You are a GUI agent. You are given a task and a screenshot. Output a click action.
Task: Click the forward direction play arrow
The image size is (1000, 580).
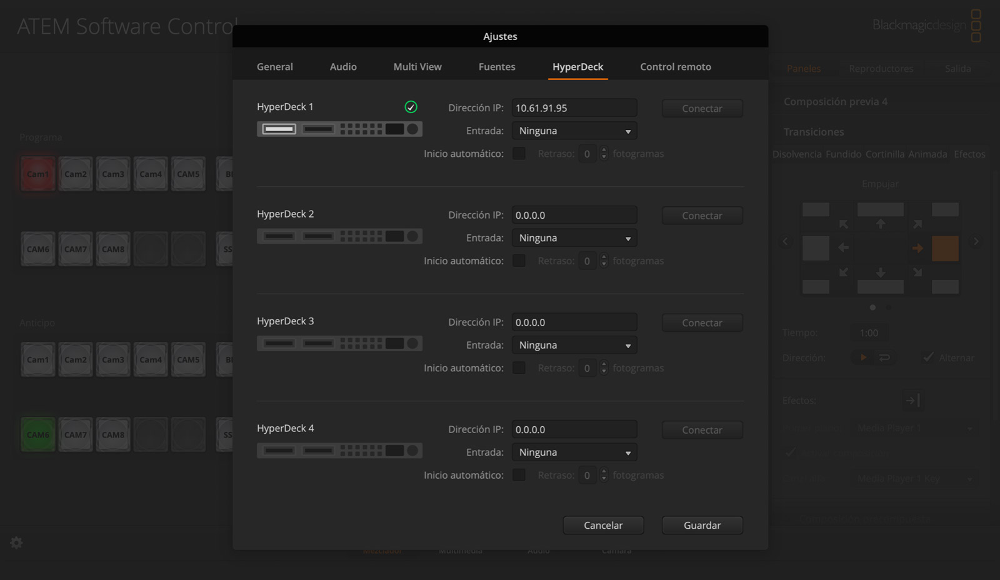point(863,357)
